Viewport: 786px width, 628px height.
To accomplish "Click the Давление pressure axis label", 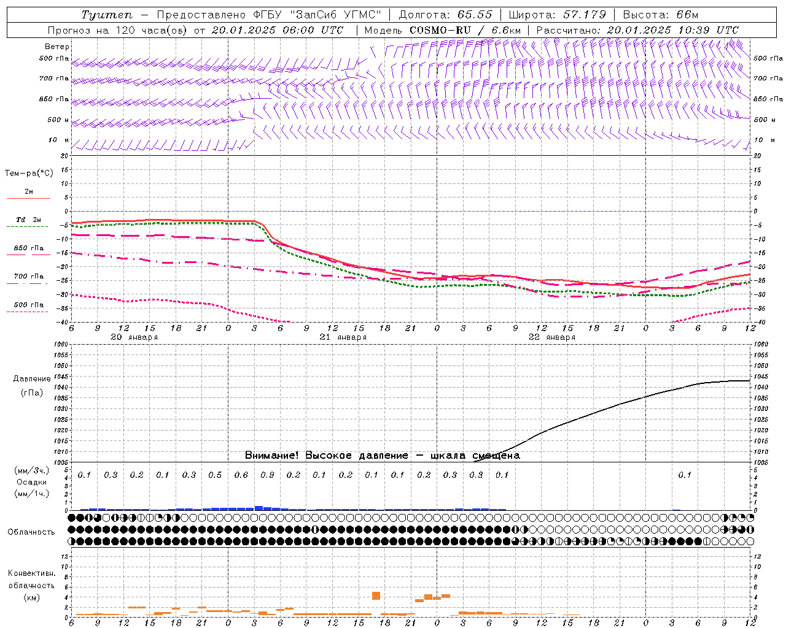I will pyautogui.click(x=32, y=379).
